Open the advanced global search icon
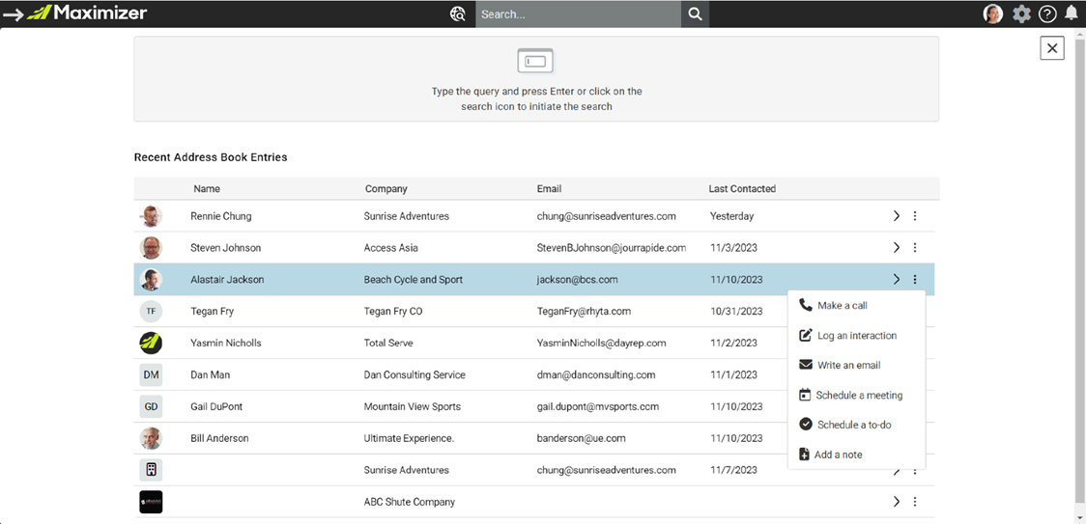1086x524 pixels. click(x=457, y=14)
